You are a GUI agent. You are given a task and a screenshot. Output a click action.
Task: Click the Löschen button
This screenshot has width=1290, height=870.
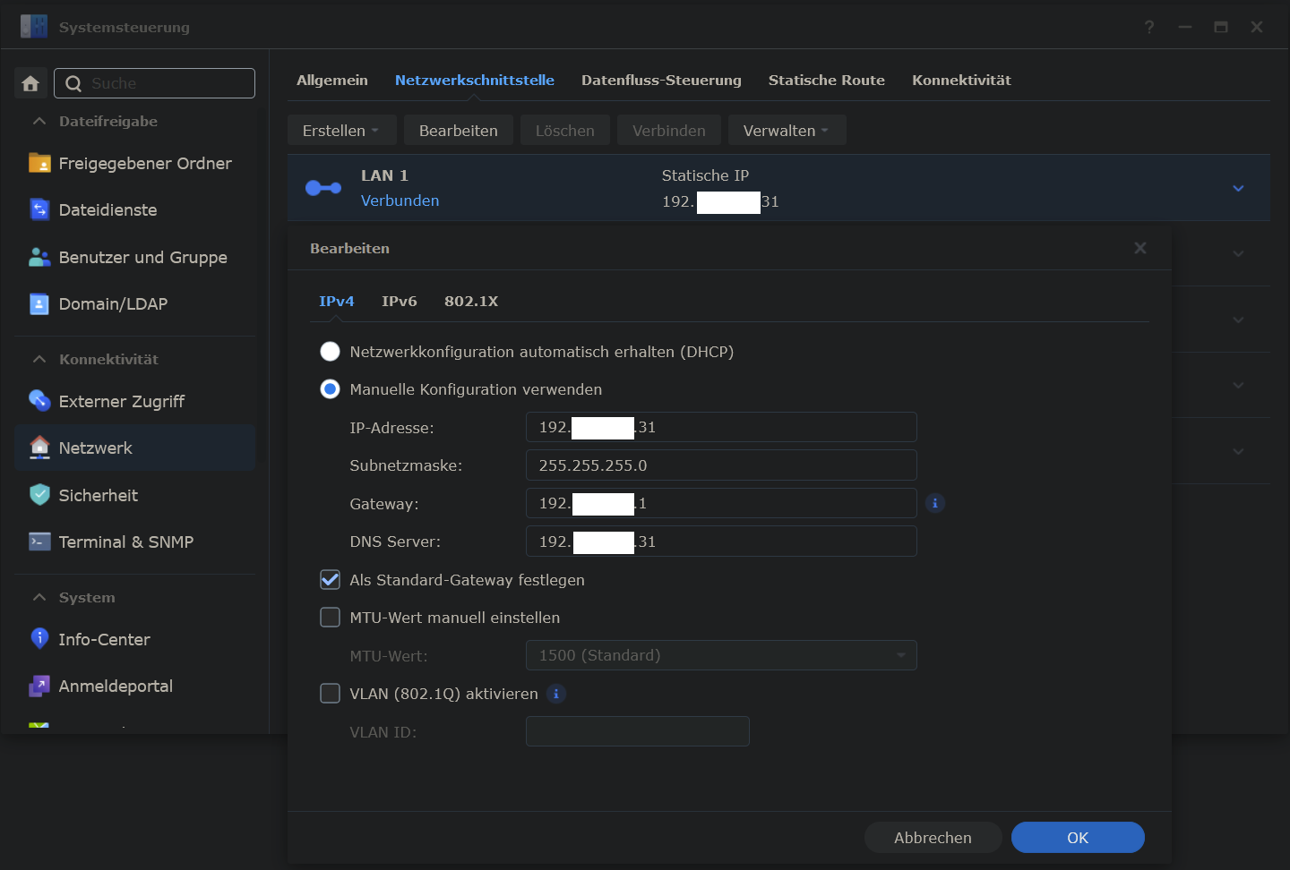pos(565,131)
